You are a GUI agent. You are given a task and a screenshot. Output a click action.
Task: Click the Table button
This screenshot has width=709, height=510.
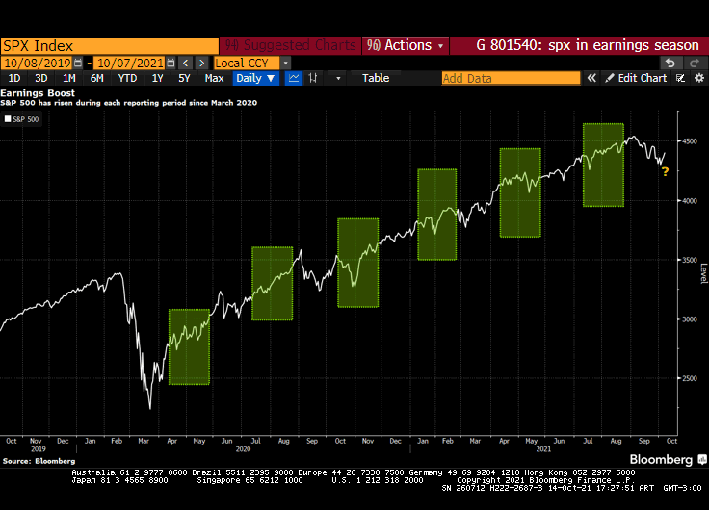pyautogui.click(x=376, y=78)
